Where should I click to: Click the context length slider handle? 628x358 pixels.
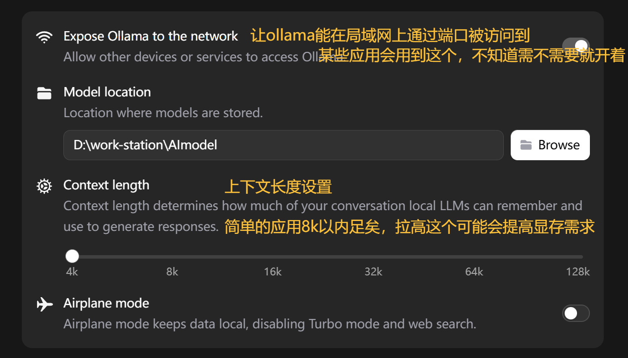coord(72,256)
